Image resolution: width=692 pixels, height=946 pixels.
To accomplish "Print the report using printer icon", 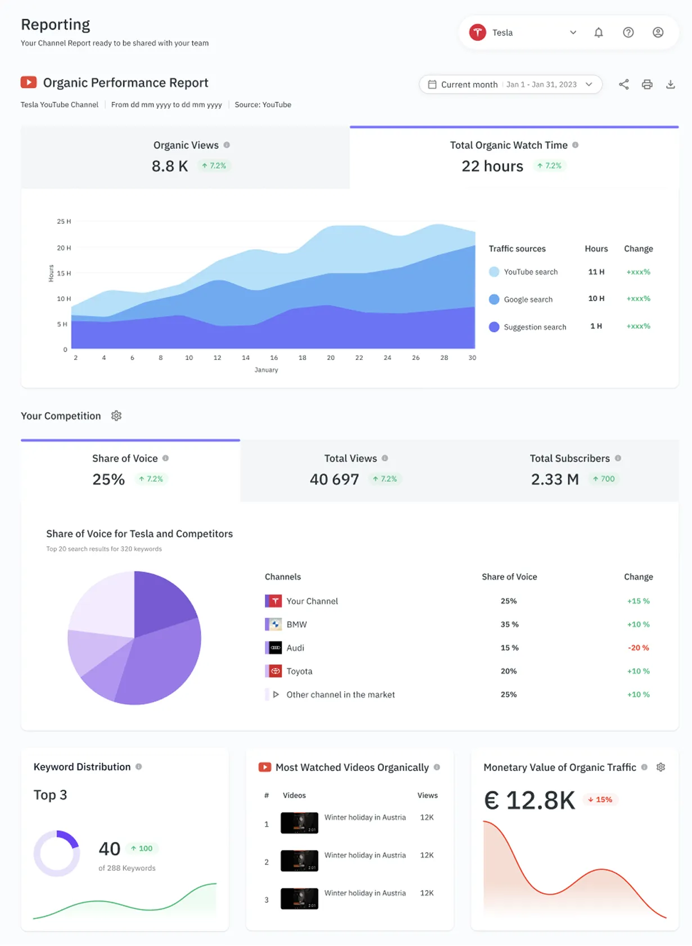I will tap(647, 84).
